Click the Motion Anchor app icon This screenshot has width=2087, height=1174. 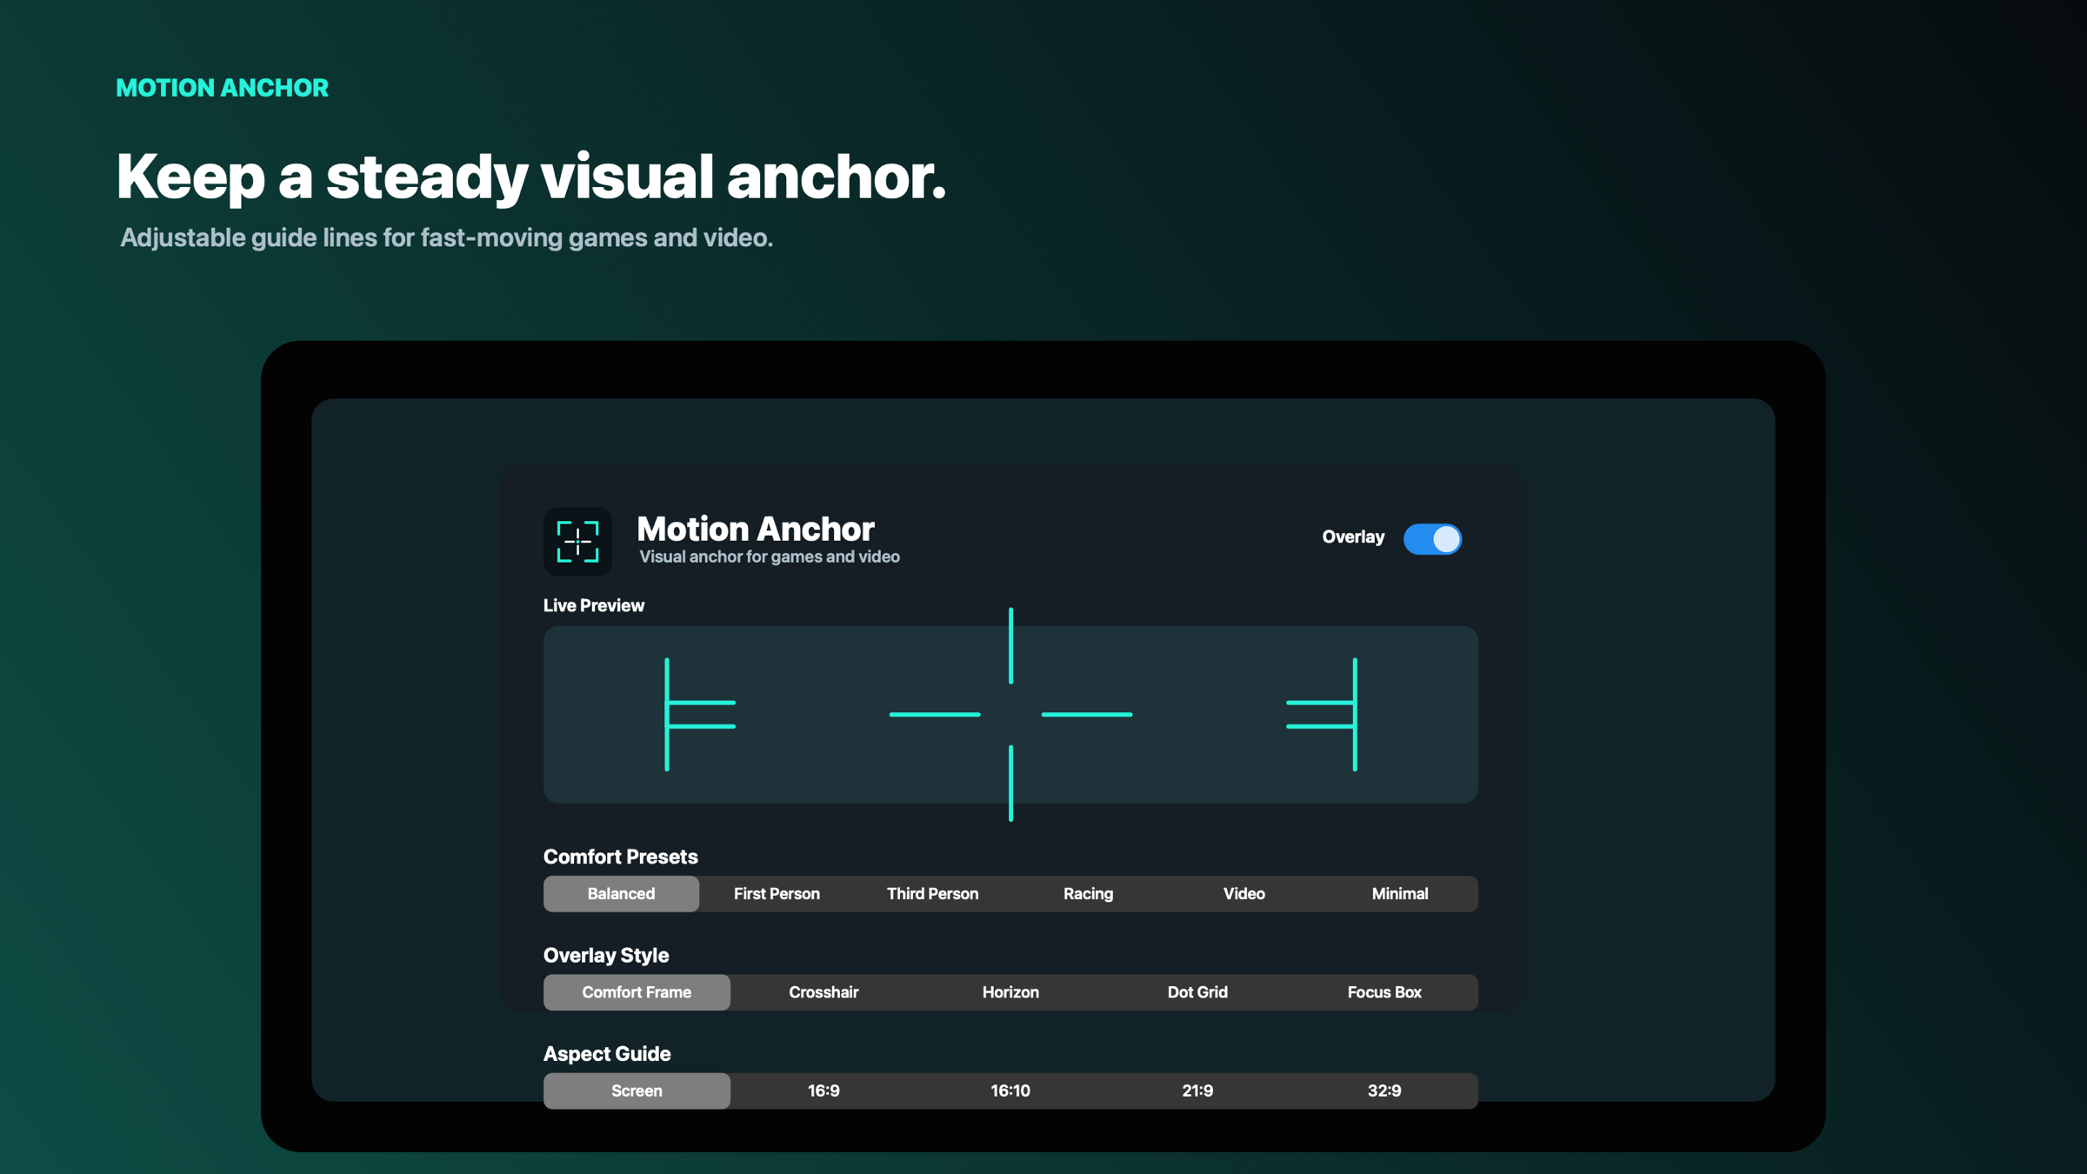pos(577,541)
